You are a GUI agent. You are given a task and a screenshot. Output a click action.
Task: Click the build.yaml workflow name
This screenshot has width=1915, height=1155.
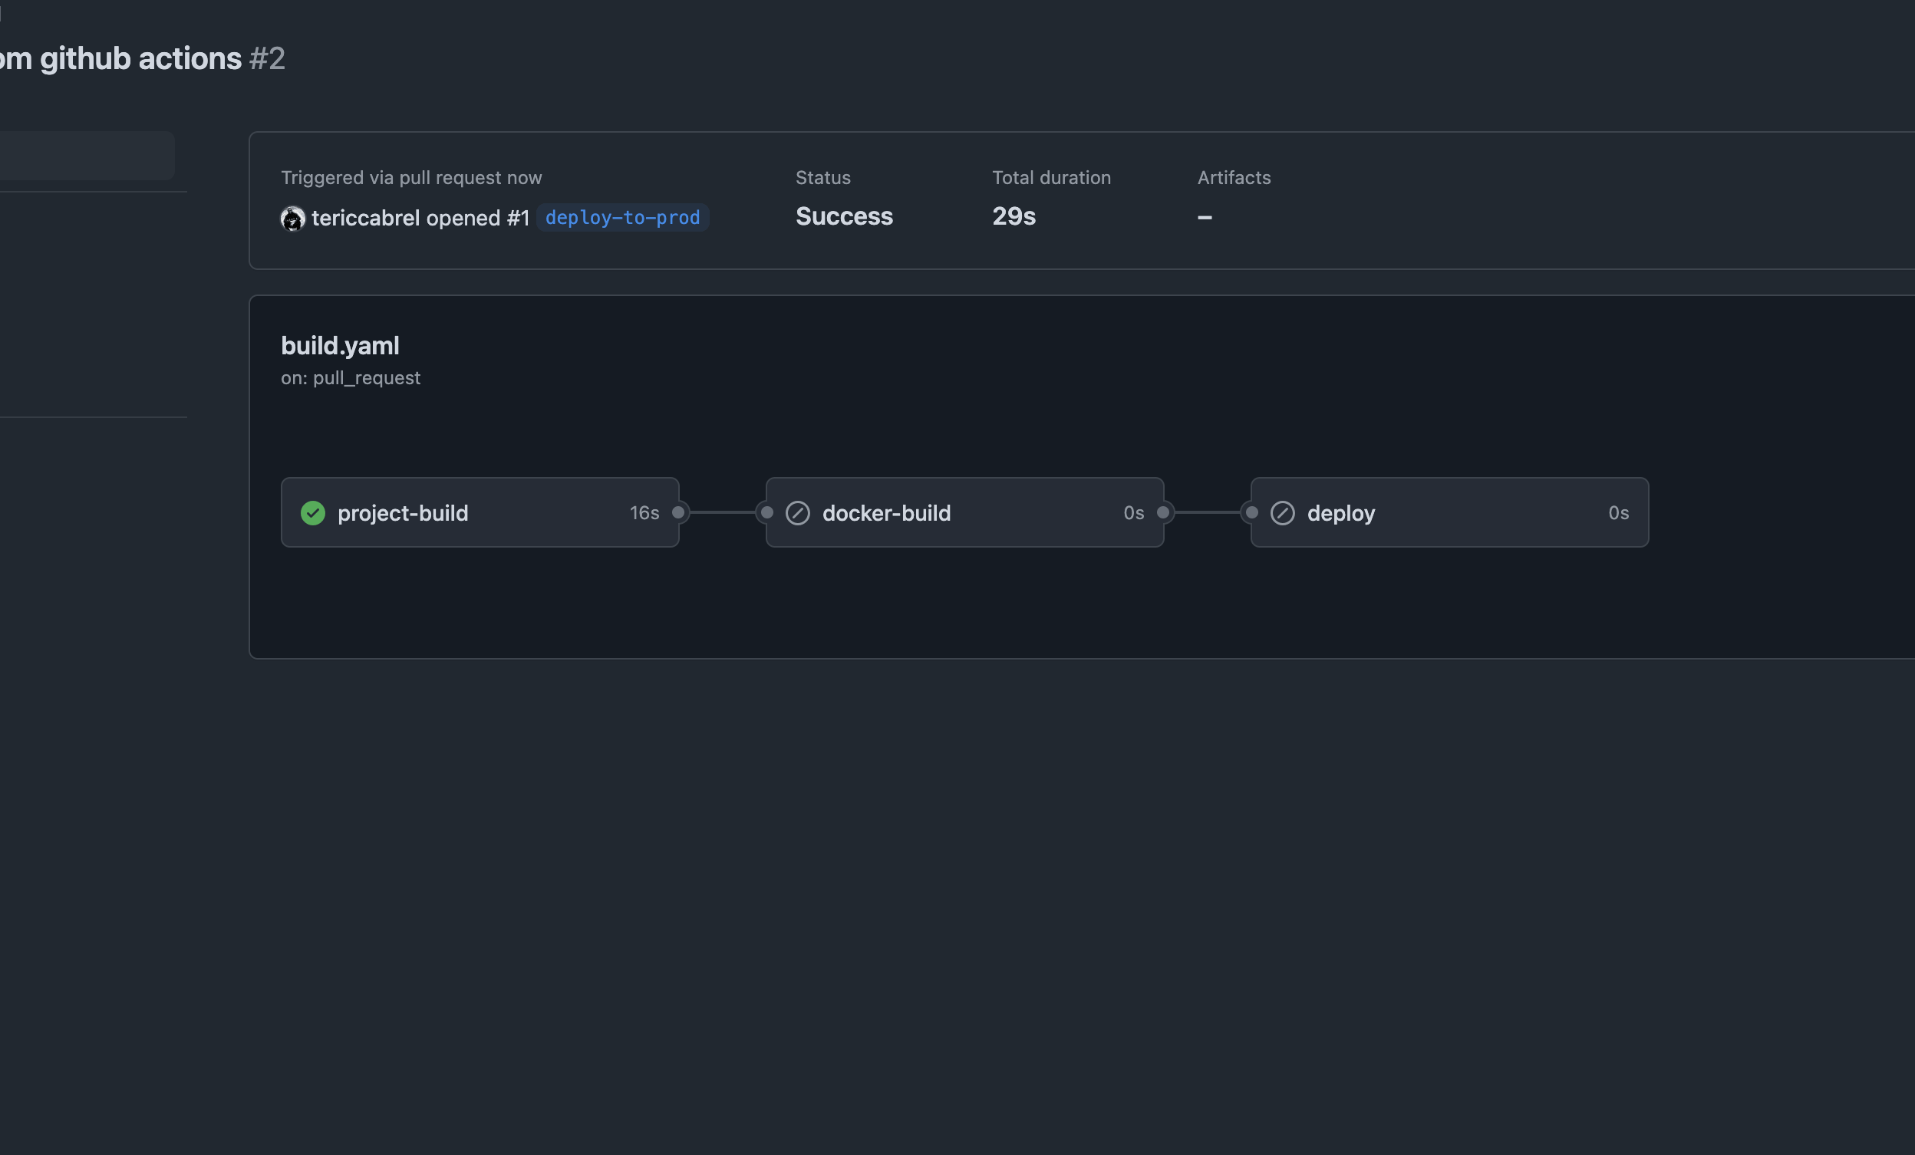tap(340, 345)
